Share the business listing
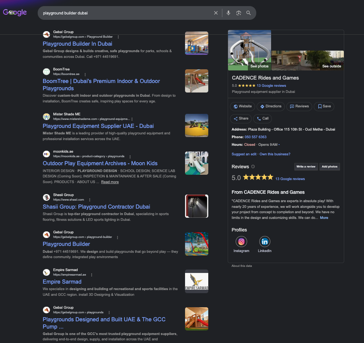364x343 pixels. pyautogui.click(x=241, y=118)
